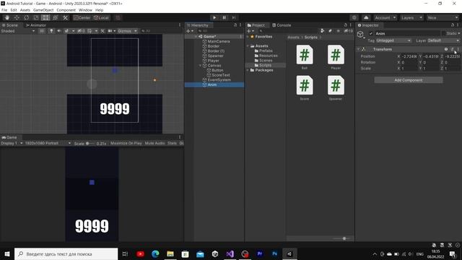Switch to the Animator tab
Screen dimensions: 462x260
36,25
